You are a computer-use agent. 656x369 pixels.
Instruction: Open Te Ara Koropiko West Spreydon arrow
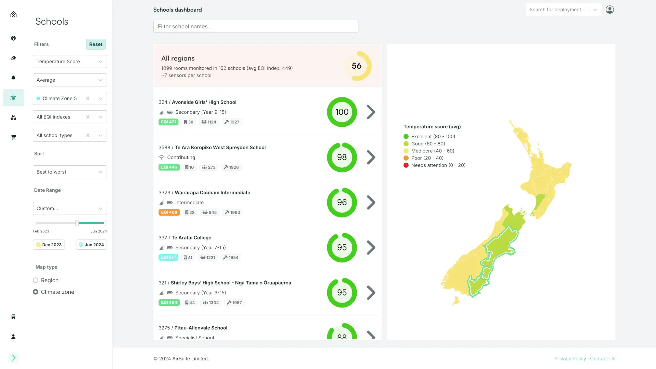[371, 158]
